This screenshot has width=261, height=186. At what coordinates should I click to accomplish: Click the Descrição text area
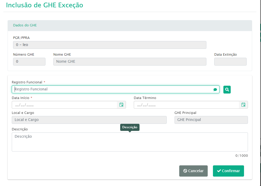coord(130,142)
